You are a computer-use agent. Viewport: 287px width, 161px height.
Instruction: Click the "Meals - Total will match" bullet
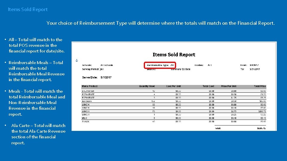pyautogui.click(x=37, y=103)
